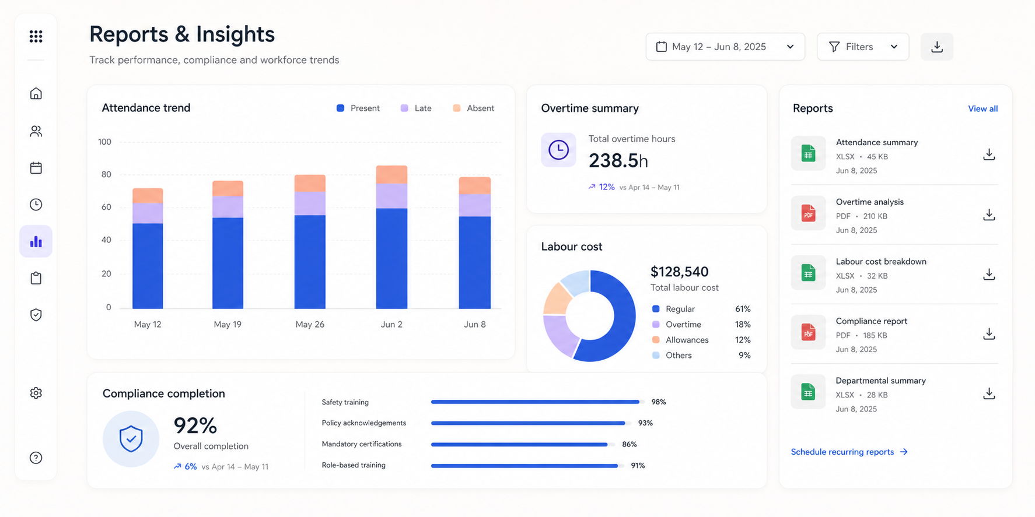Open the Employees people icon

(x=36, y=131)
